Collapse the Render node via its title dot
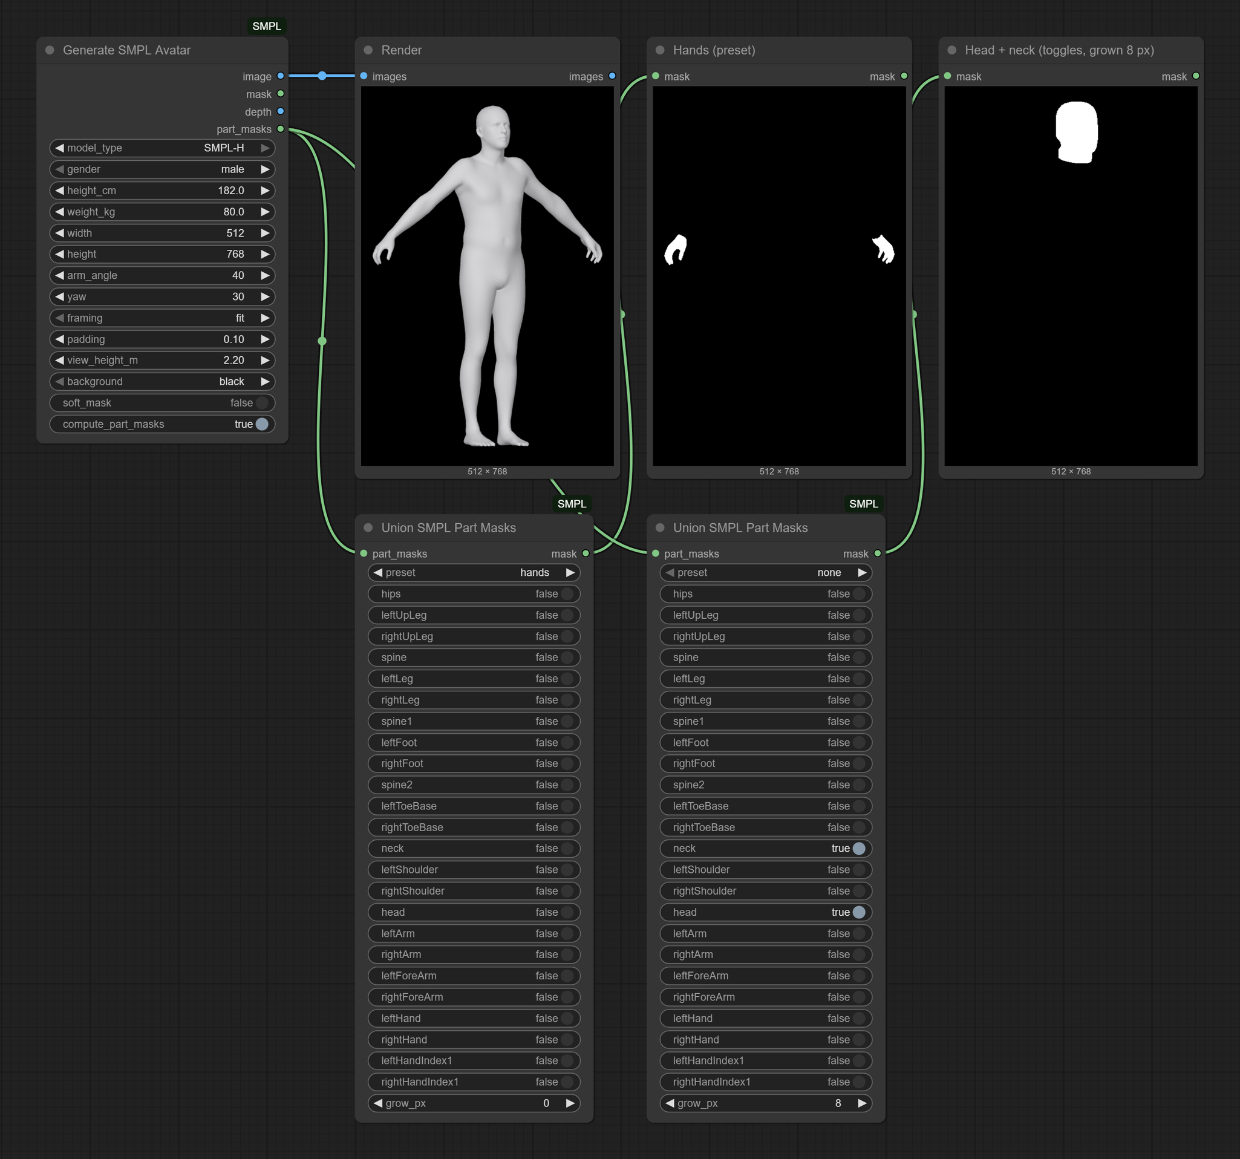This screenshot has height=1159, width=1240. pyautogui.click(x=368, y=50)
